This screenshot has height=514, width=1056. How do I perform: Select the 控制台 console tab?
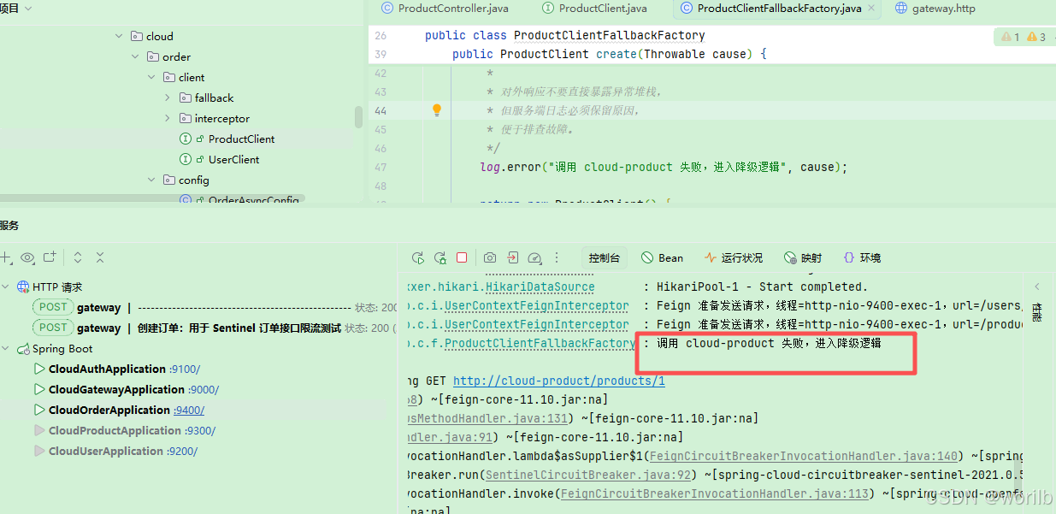click(x=604, y=257)
